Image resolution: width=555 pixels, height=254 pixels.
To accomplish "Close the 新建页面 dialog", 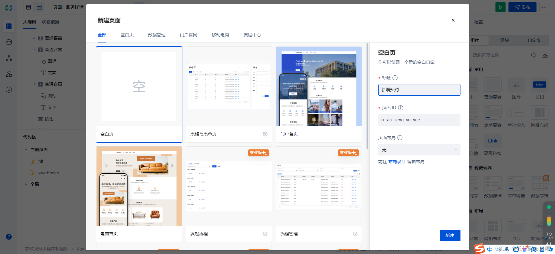I will click(x=453, y=20).
